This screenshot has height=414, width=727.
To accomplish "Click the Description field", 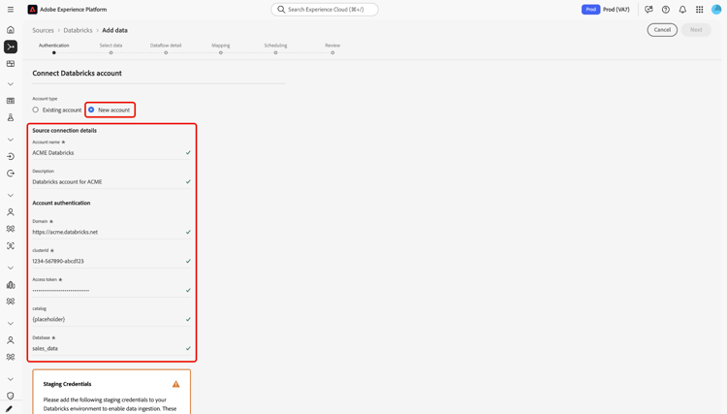I will click(111, 181).
